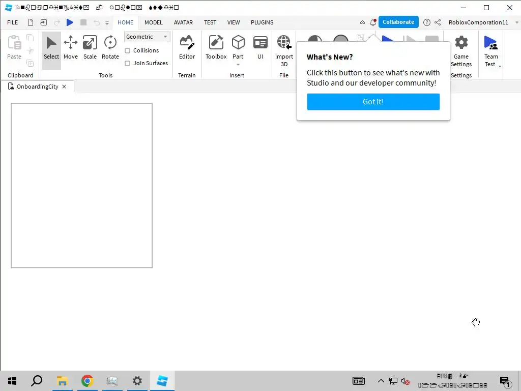Open the Terrain Editor
Viewport: 521px width, 391px height.
187,47
